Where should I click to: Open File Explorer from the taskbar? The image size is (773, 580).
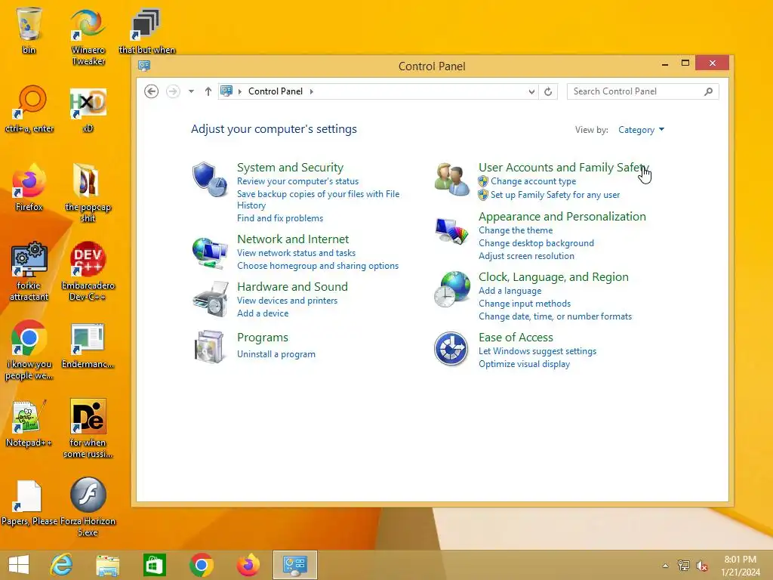click(x=107, y=565)
